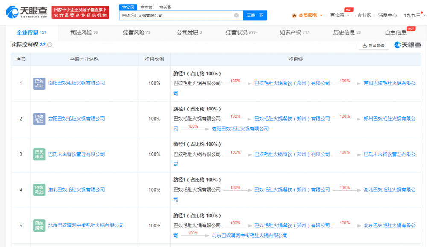Image resolution: width=427 pixels, height=247 pixels.
Task: Open the 会员服务 crown icon
Action: 294,15
